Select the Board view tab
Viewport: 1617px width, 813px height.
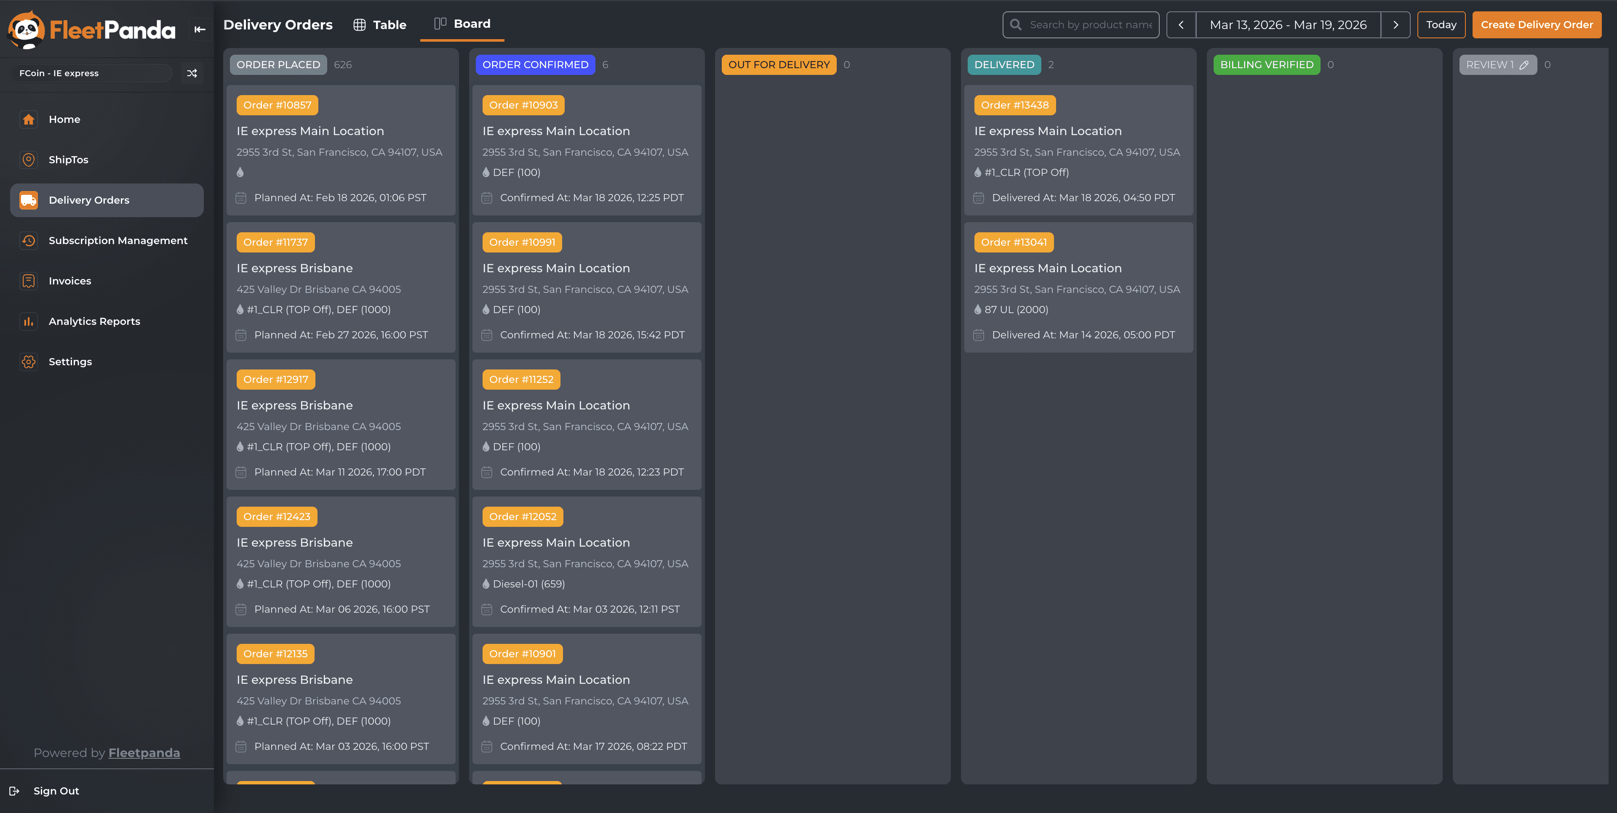click(462, 24)
